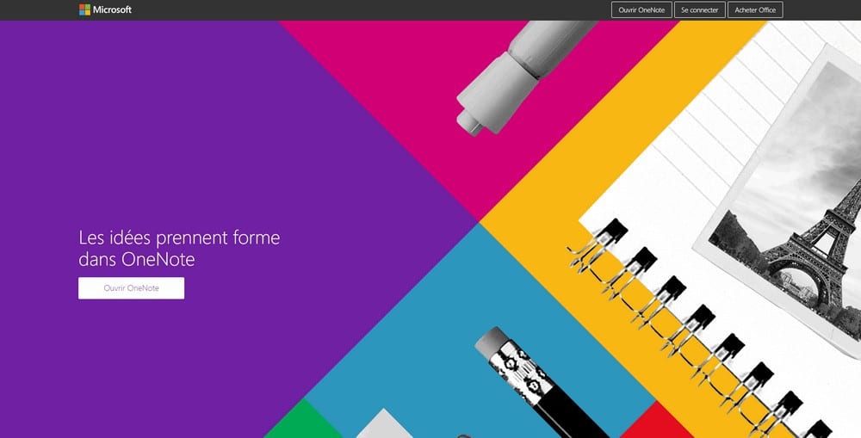Viewport: 861px width, 438px height.
Task: Open OneNote from the top navigation bar
Action: pos(641,10)
